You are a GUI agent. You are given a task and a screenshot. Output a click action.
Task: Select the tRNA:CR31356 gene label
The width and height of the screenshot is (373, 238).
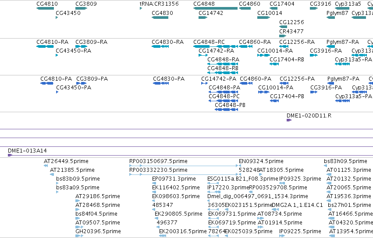tap(159, 4)
